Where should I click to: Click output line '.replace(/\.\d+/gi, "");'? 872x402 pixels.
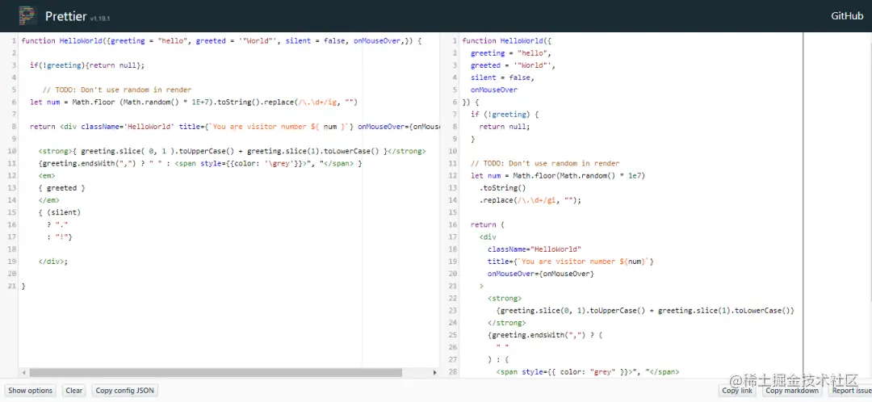(x=530, y=200)
